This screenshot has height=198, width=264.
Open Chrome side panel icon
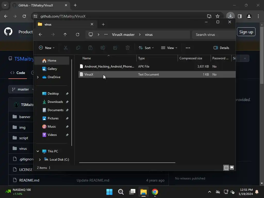point(240,16)
